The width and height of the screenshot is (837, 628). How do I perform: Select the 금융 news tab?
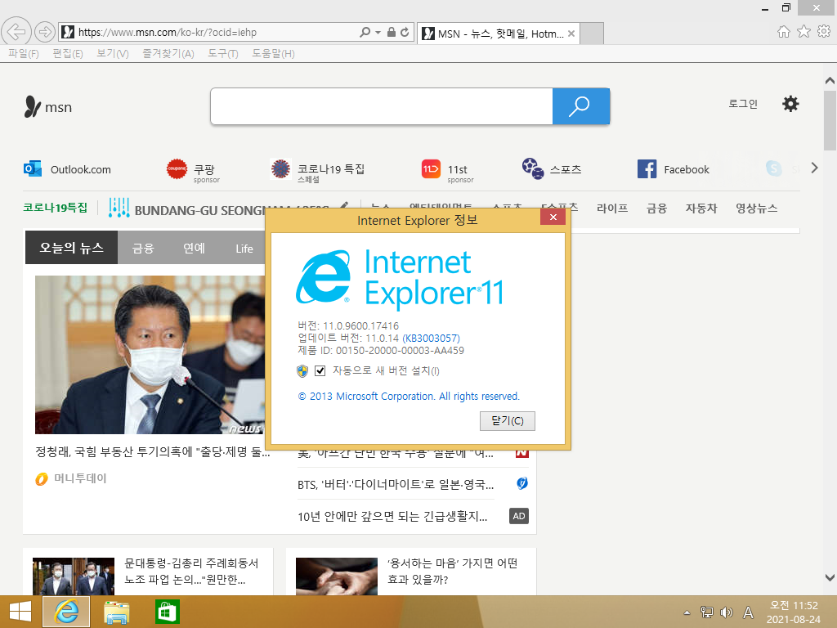click(x=143, y=248)
